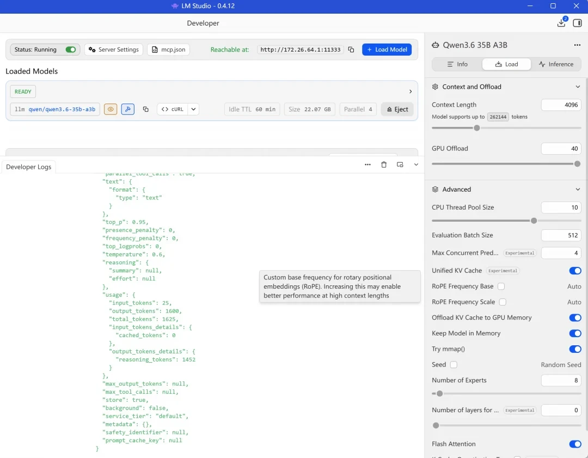Enable the RoPE Frequency Base checkbox
Viewport: 588px width, 458px height.
coord(501,286)
